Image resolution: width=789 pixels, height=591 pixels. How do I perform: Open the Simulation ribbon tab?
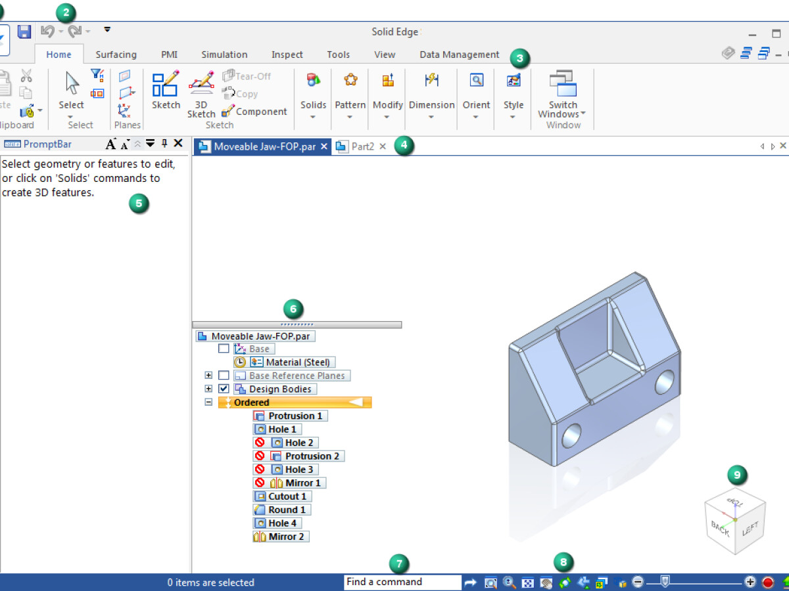224,55
